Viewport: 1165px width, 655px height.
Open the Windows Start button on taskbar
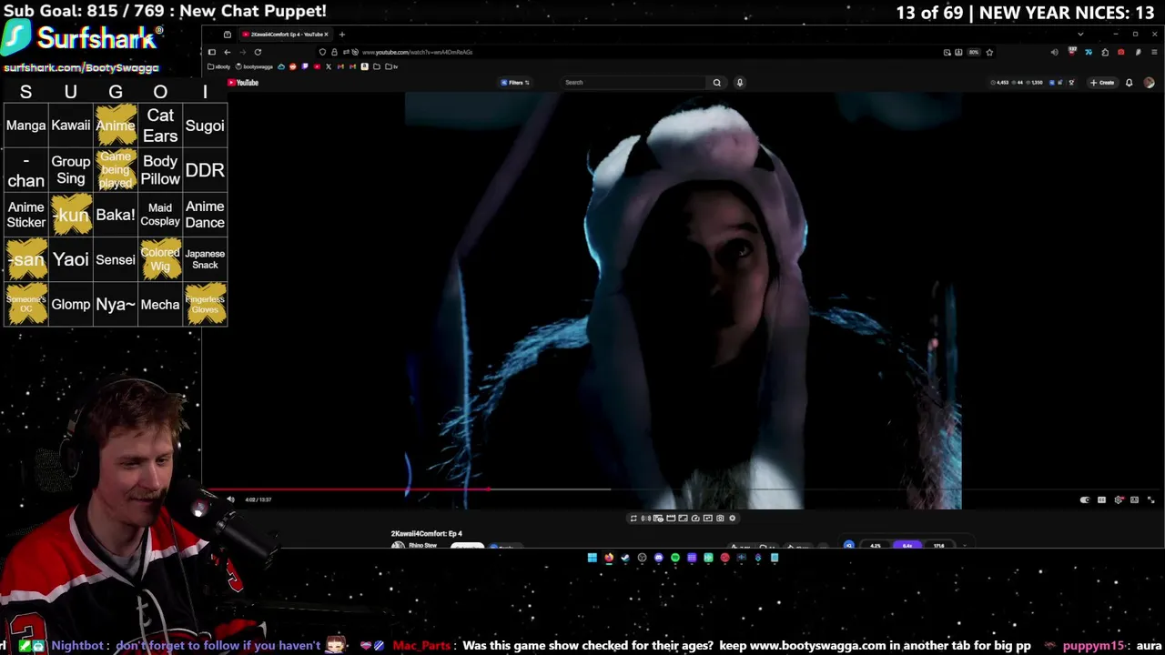pyautogui.click(x=592, y=558)
